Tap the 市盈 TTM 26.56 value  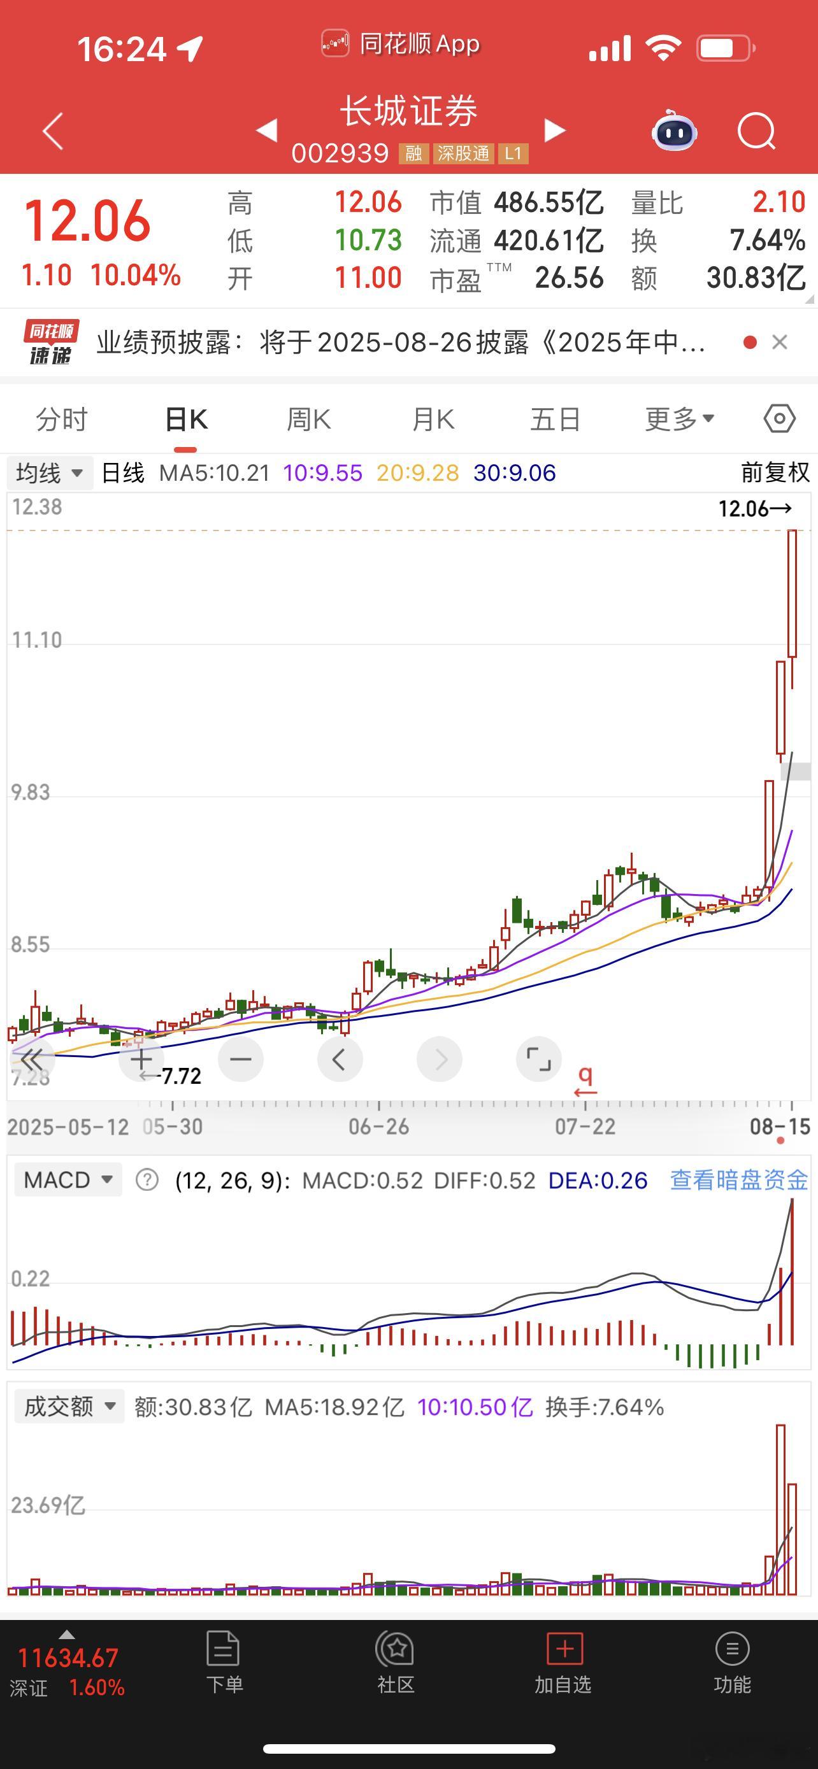(570, 278)
